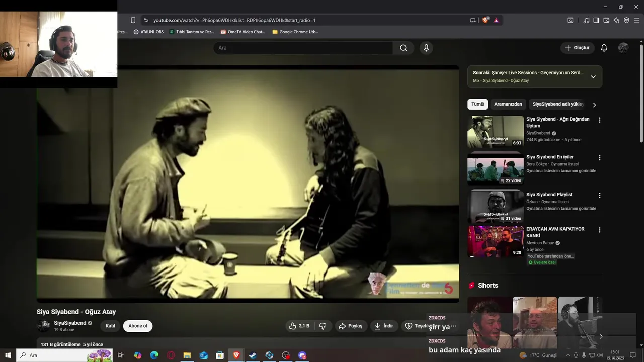Screen dimensions: 644x362
Task: Open the Windows notification center icon
Action: 633,355
